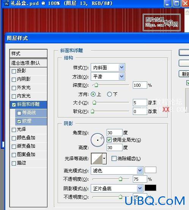Toggle 使用全局光 global light checkbox
The height and width of the screenshot is (210, 189).
coord(109,140)
